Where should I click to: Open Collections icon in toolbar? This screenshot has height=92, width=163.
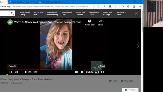click(x=128, y=6)
